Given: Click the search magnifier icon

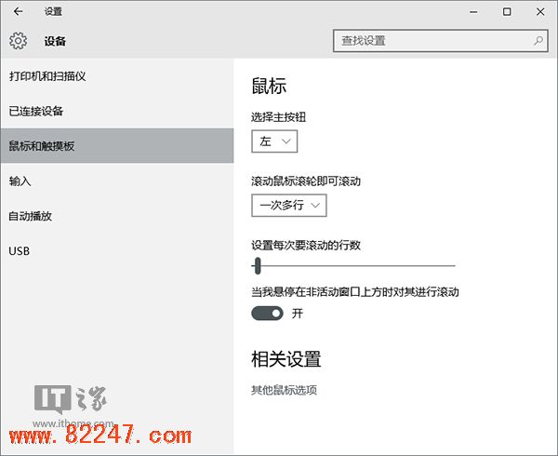Looking at the screenshot, I should (538, 41).
